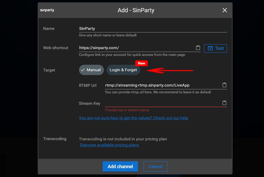Select the Manual target option

click(91, 70)
